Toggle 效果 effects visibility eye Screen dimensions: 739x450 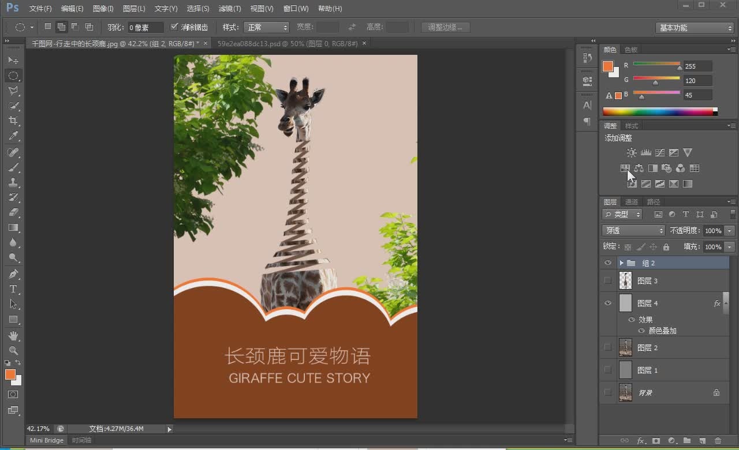pyautogui.click(x=632, y=320)
